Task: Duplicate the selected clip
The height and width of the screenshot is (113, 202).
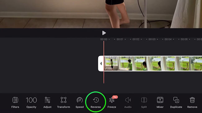Action: [x=176, y=102]
